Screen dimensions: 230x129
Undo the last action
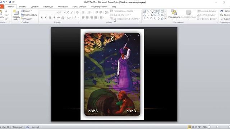pos(4,2)
